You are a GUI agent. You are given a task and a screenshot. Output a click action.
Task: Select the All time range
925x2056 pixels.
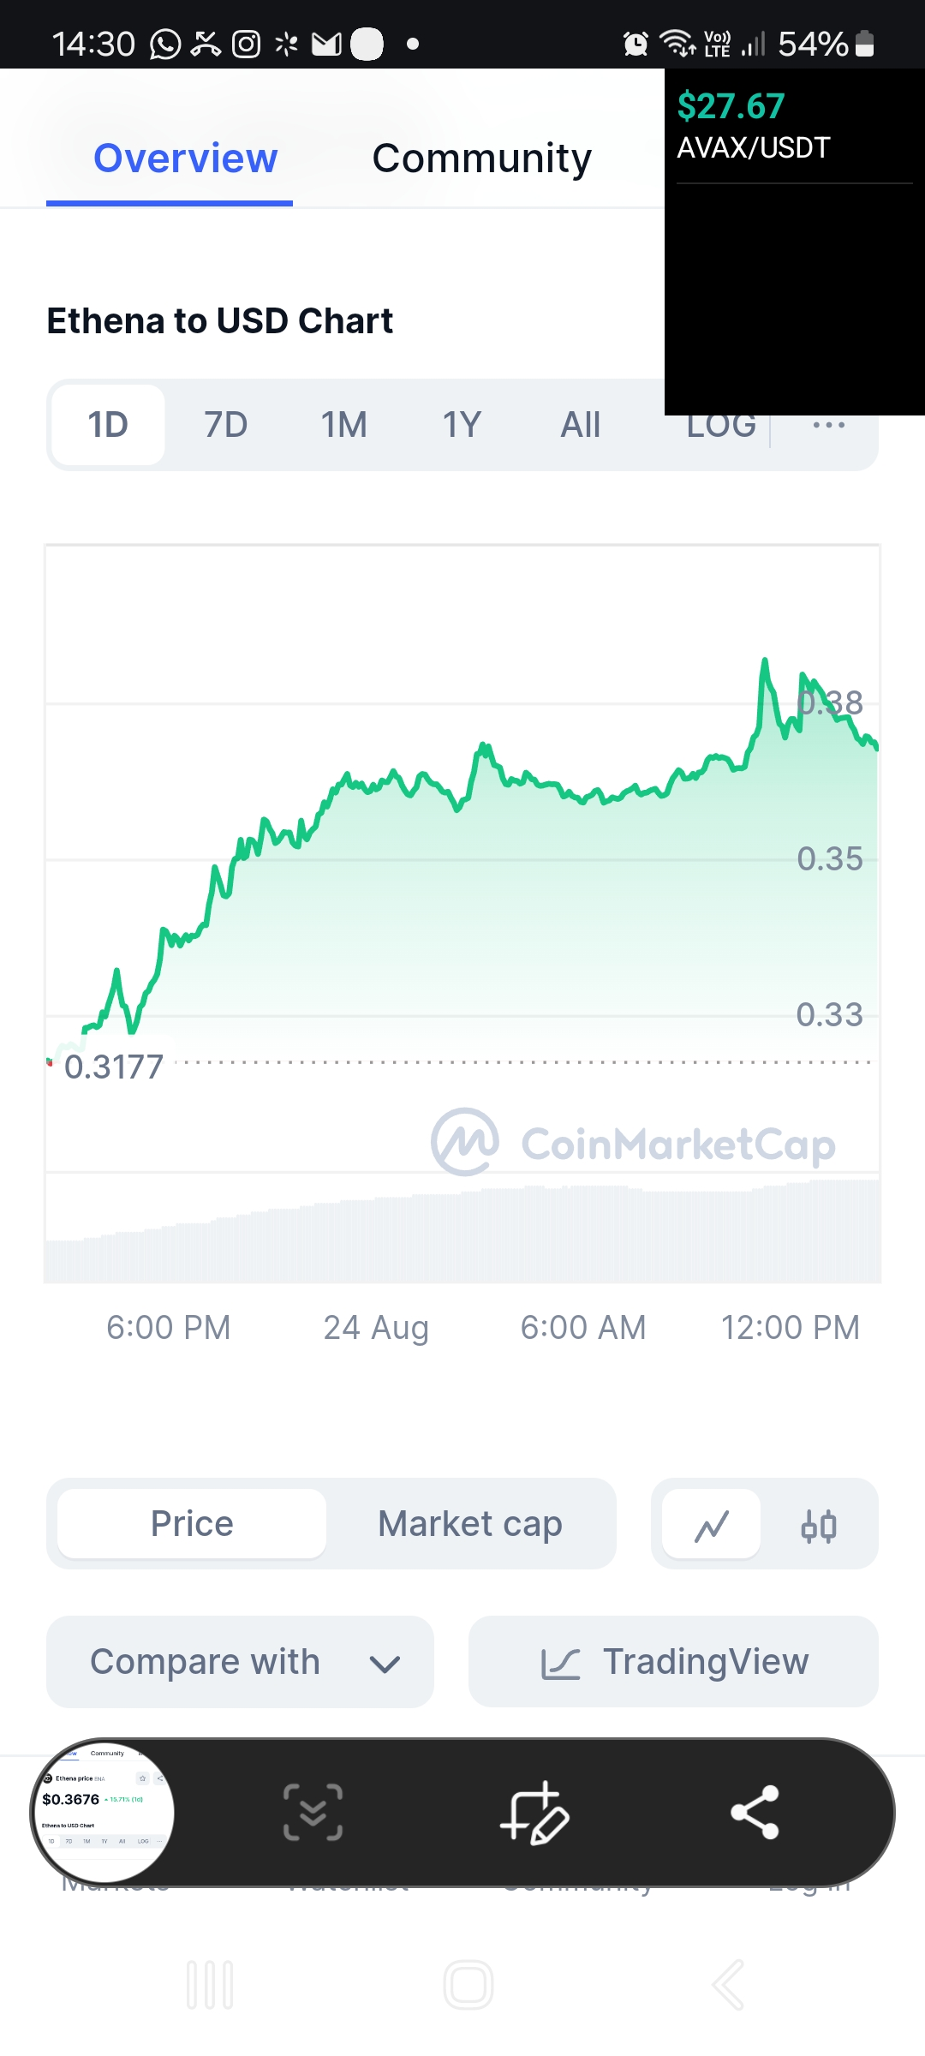coord(580,425)
